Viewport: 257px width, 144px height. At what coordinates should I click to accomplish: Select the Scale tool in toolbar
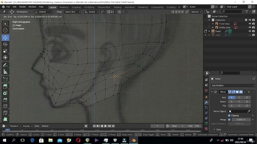pyautogui.click(x=5, y=51)
